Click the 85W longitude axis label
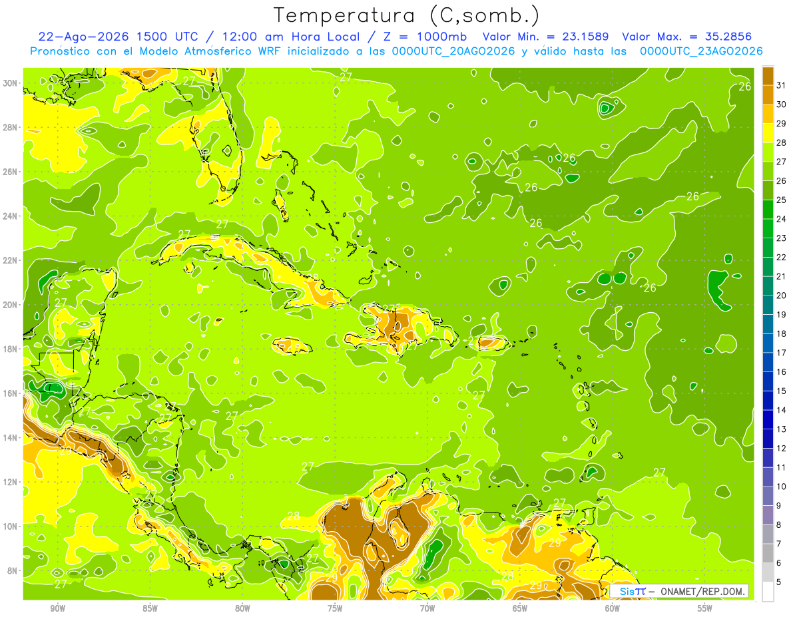Image resolution: width=799 pixels, height=617 pixels. (x=150, y=608)
